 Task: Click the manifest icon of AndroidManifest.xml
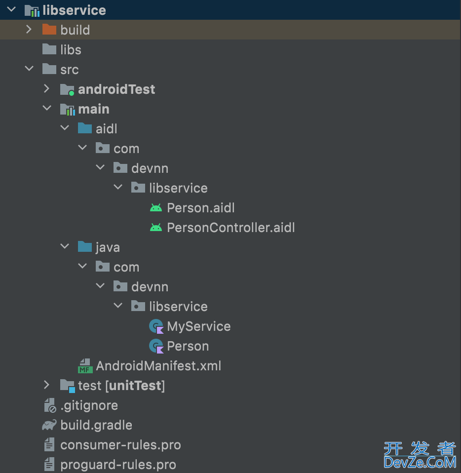point(85,366)
